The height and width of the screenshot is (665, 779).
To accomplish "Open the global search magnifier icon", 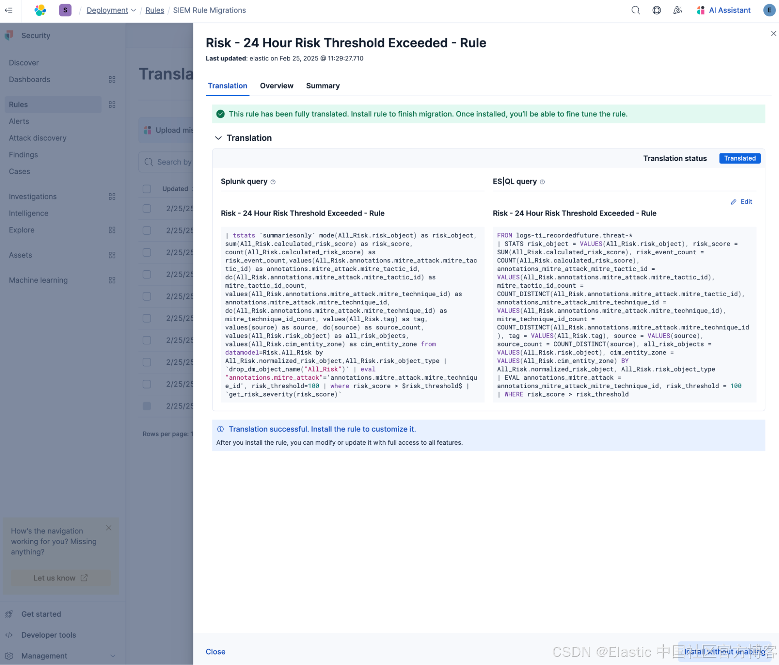I will [635, 10].
